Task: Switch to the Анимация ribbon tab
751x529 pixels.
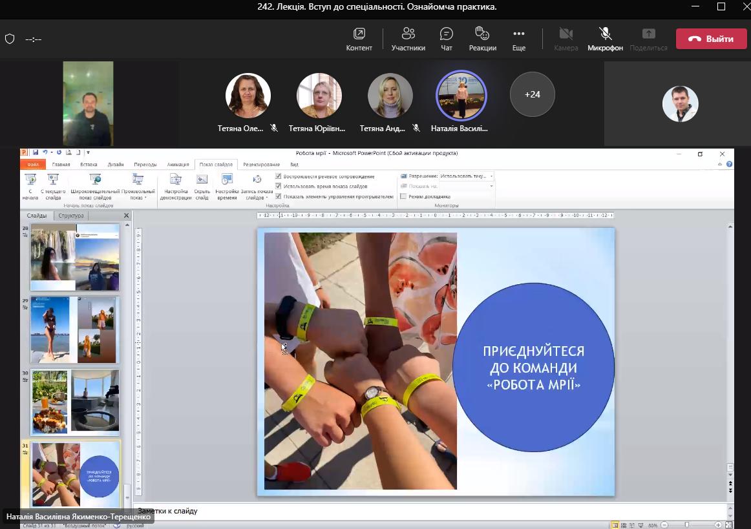Action: (178, 165)
